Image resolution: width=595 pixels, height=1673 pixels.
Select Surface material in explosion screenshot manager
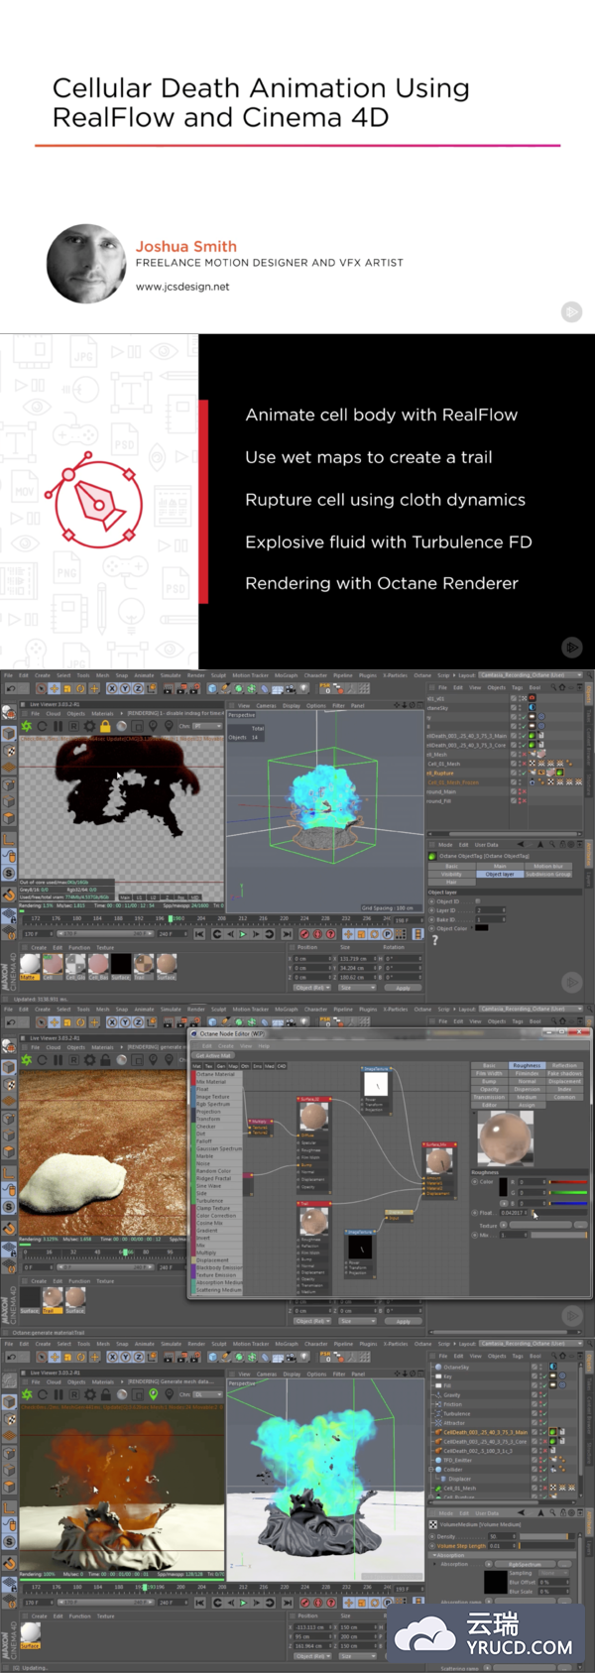[30, 1634]
